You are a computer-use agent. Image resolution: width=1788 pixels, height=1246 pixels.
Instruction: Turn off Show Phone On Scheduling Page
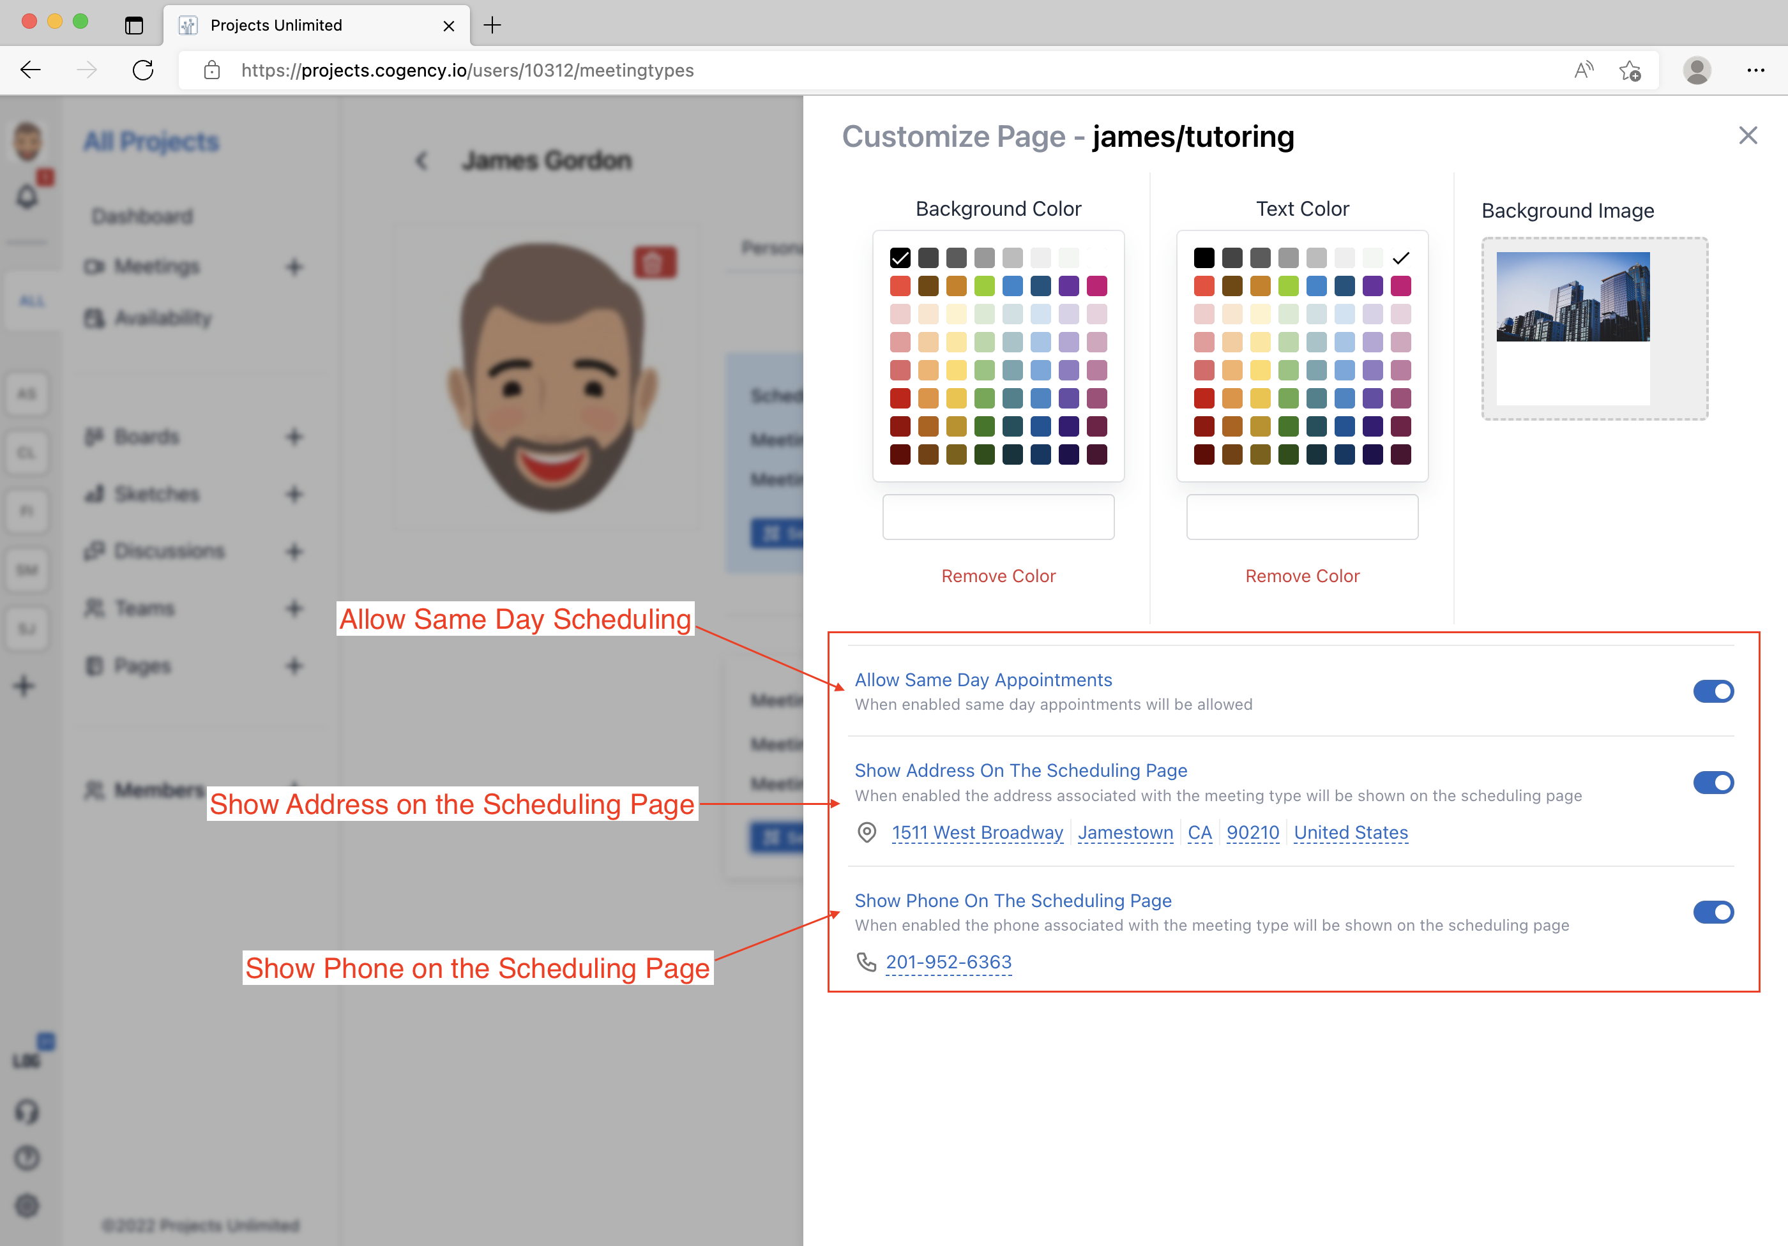pyautogui.click(x=1713, y=912)
